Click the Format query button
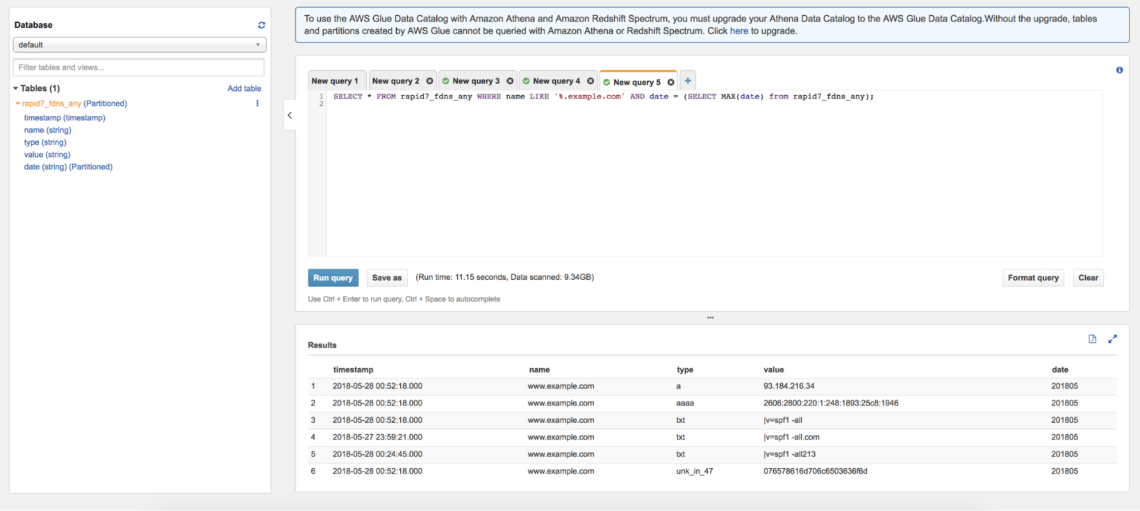Screen dimensions: 1140x511 (1033, 278)
